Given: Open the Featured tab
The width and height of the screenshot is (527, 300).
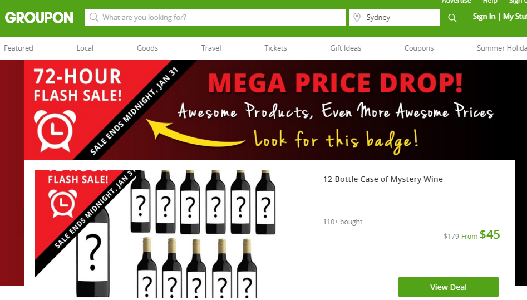Looking at the screenshot, I should [x=18, y=48].
